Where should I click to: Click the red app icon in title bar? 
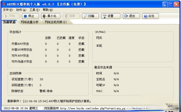pyautogui.click(x=4, y=4)
